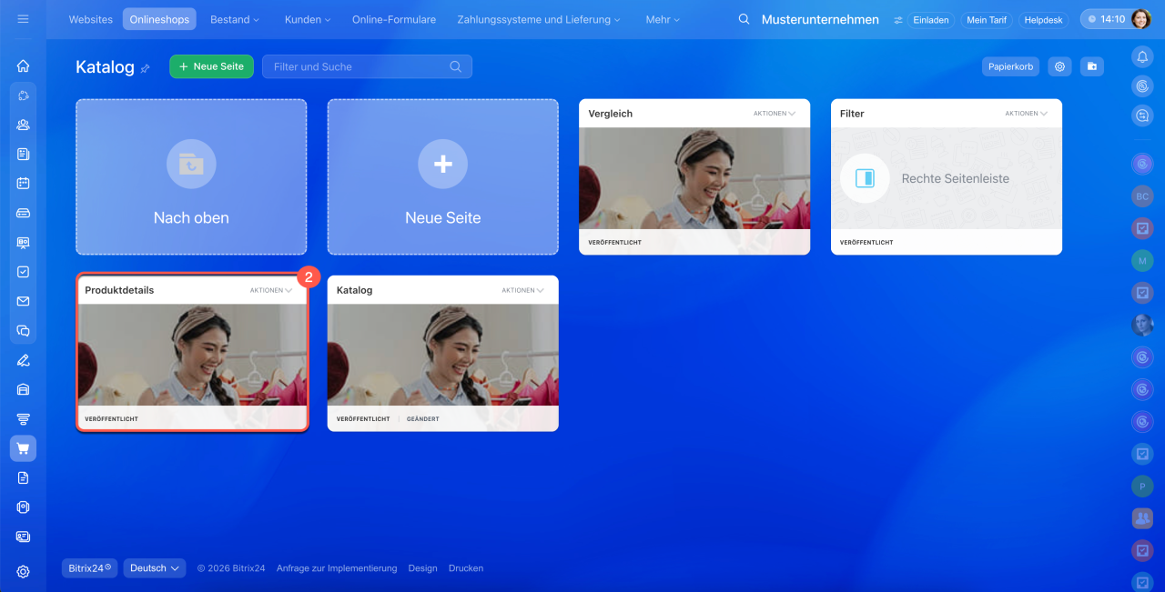
Task: Open the people/collaboration icon in left sidebar
Action: tap(23, 125)
